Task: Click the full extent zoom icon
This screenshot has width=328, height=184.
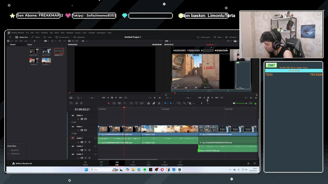Action: [x=179, y=103]
